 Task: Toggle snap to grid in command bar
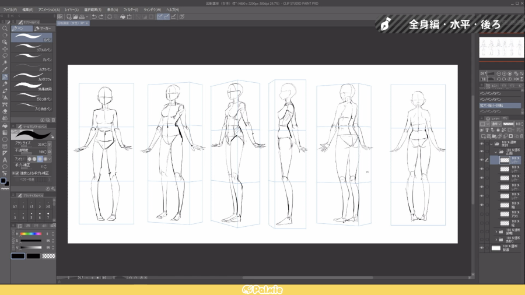173,17
